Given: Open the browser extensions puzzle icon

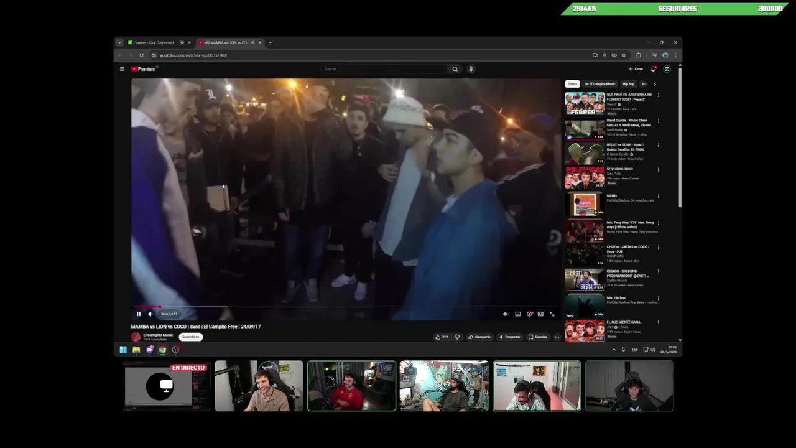Looking at the screenshot, I should pos(639,55).
